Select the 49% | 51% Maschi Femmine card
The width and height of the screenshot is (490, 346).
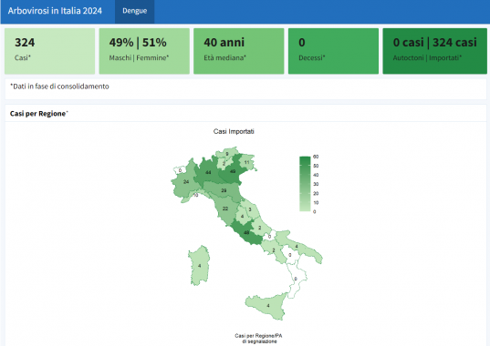(144, 51)
